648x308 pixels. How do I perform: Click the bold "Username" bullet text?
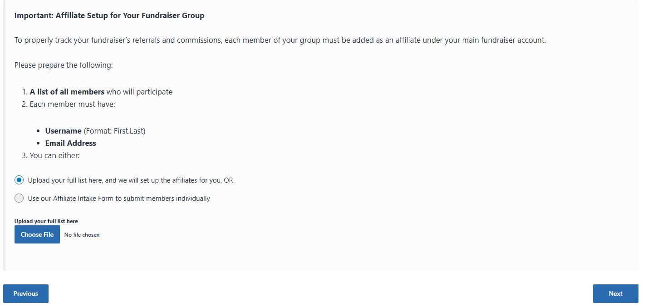(64, 131)
